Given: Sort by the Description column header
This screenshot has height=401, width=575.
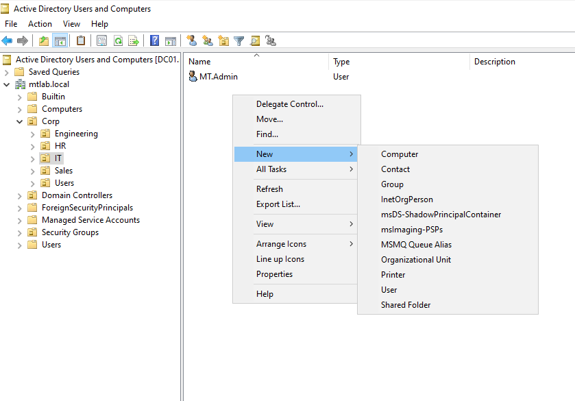Looking at the screenshot, I should 522,62.
